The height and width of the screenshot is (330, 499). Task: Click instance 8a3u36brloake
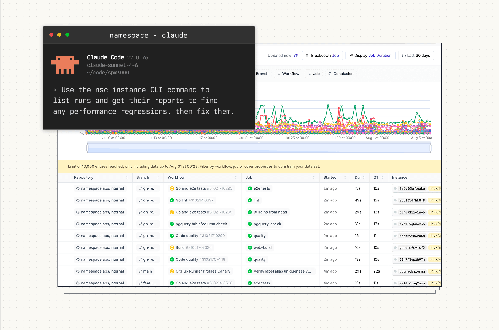(412, 188)
